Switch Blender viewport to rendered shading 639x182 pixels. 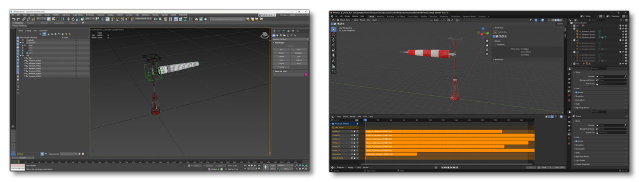561,20
